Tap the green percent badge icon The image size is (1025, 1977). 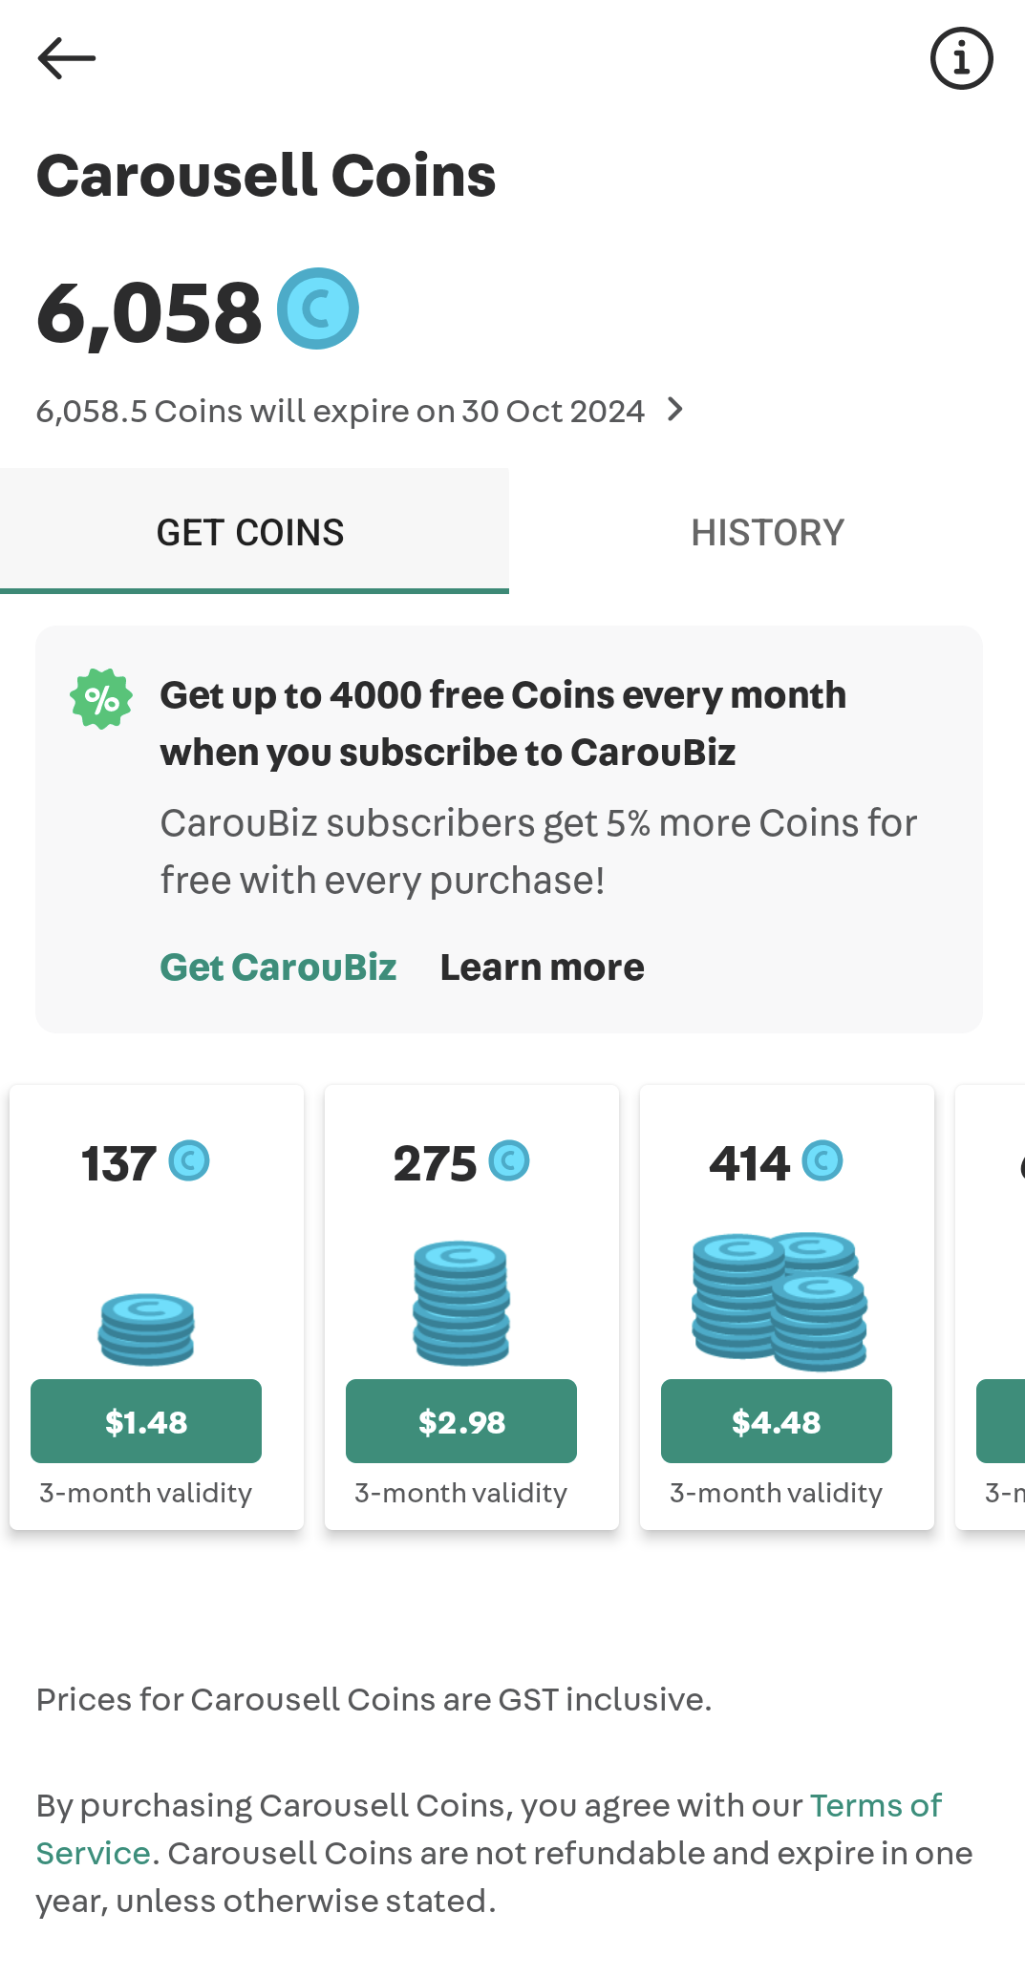coord(101,698)
